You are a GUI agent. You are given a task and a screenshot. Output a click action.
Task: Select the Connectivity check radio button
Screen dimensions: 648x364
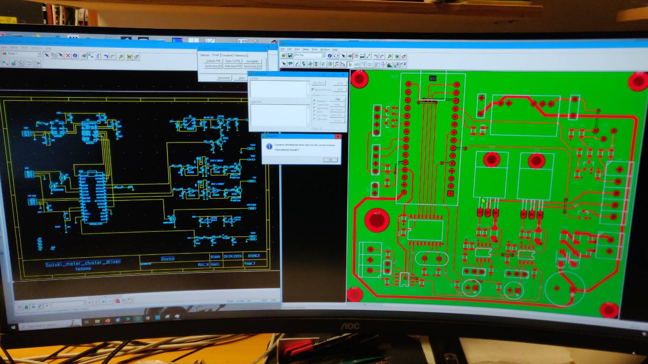[315, 105]
